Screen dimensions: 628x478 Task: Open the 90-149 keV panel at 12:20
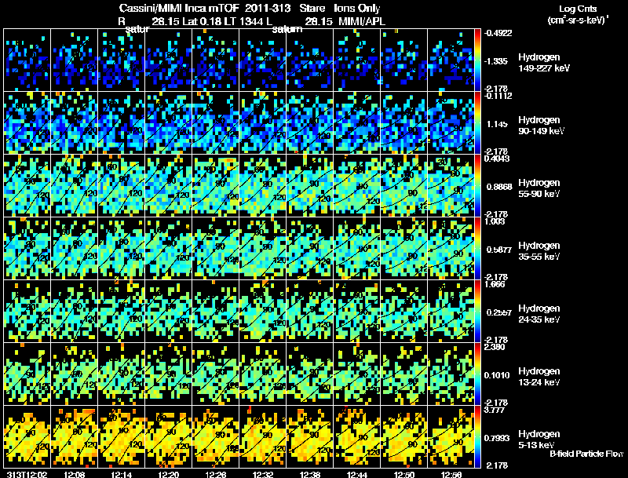point(169,123)
